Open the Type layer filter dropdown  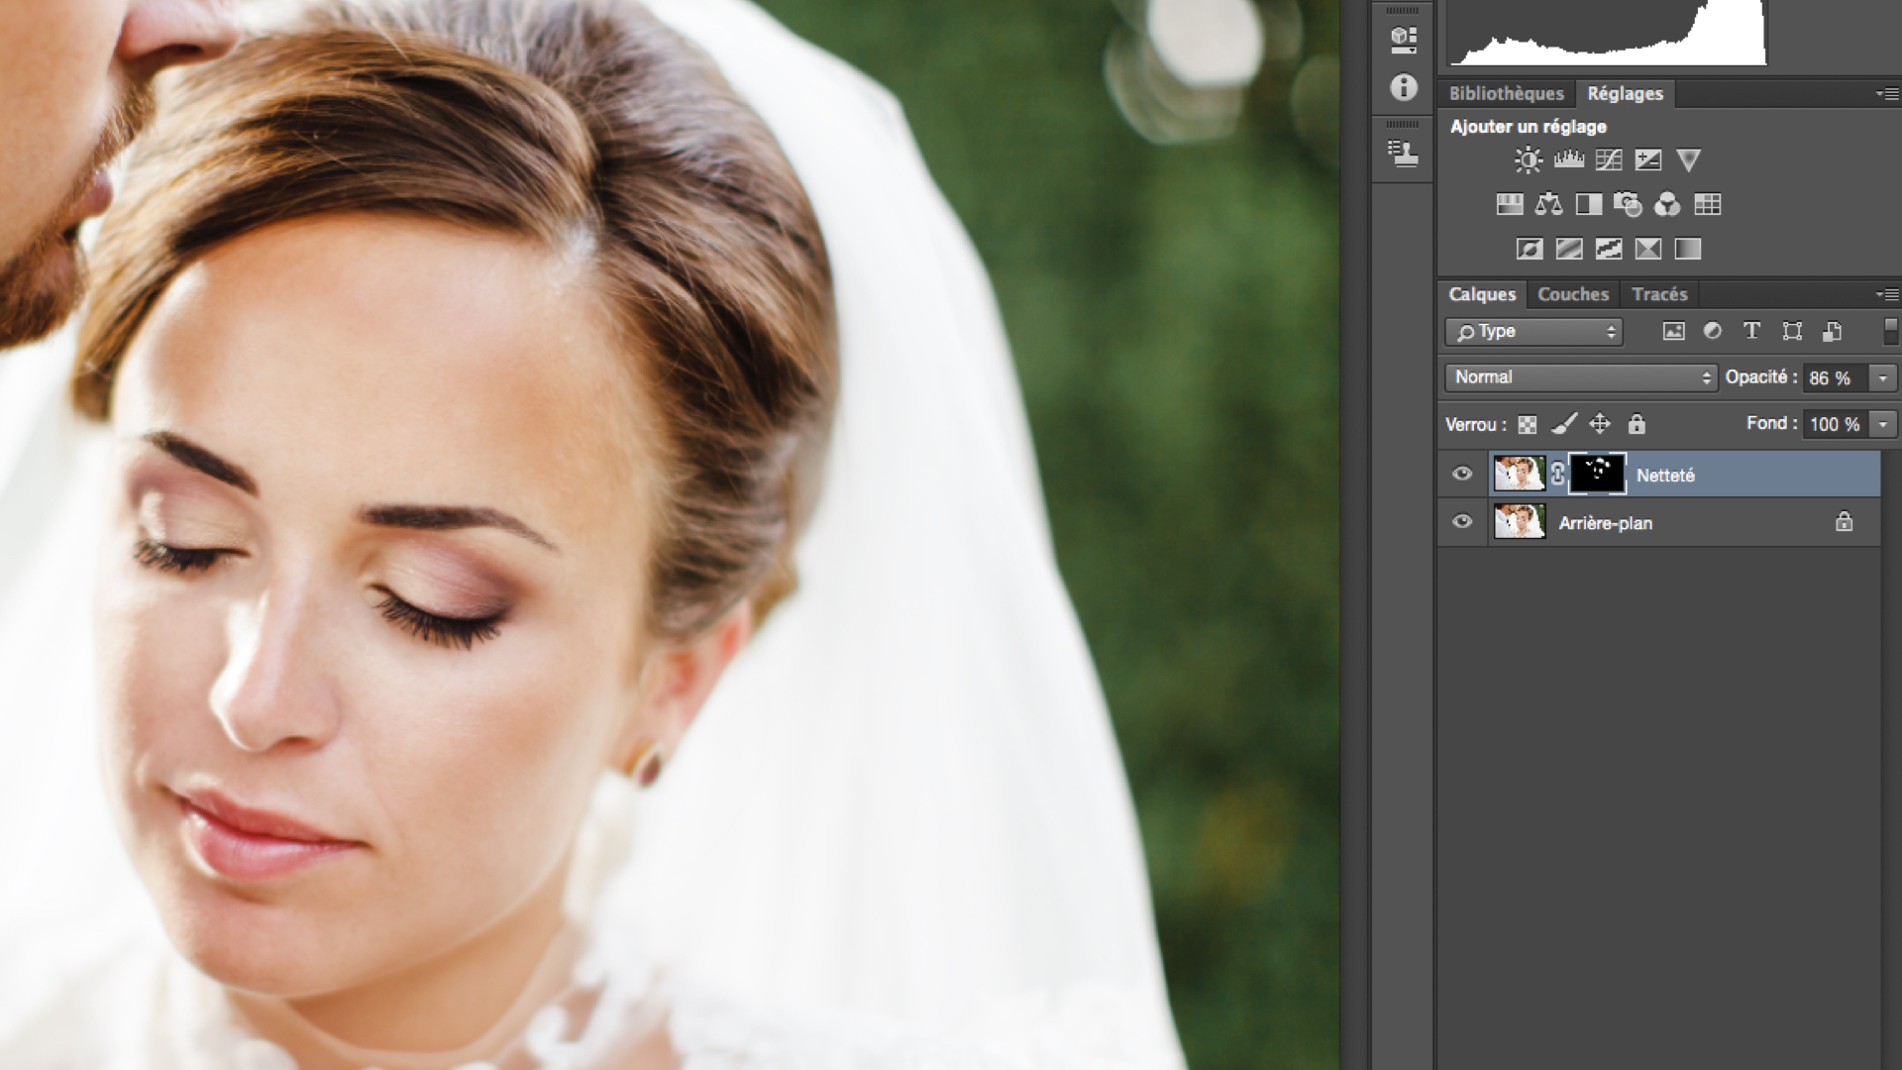[x=1533, y=332]
